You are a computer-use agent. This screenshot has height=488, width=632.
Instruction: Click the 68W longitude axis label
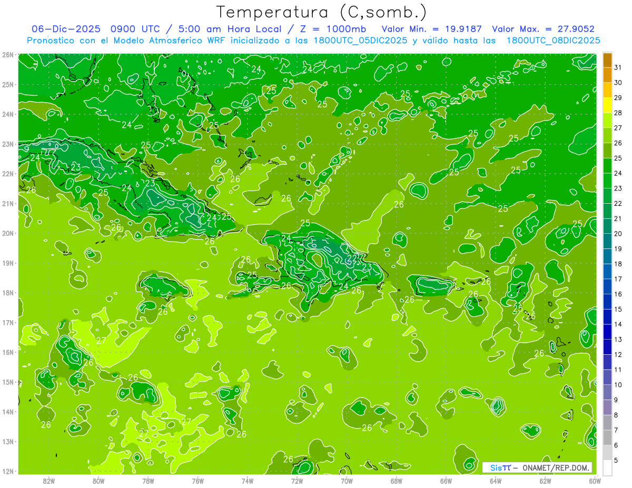pyautogui.click(x=397, y=481)
